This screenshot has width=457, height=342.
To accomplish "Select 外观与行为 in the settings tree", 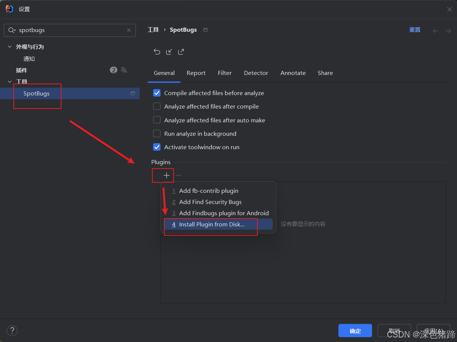I will pyautogui.click(x=30, y=47).
